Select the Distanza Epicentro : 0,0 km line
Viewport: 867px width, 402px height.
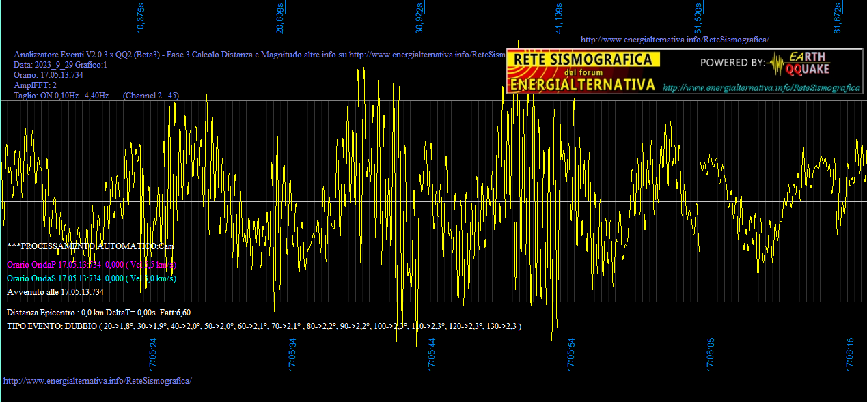point(99,312)
